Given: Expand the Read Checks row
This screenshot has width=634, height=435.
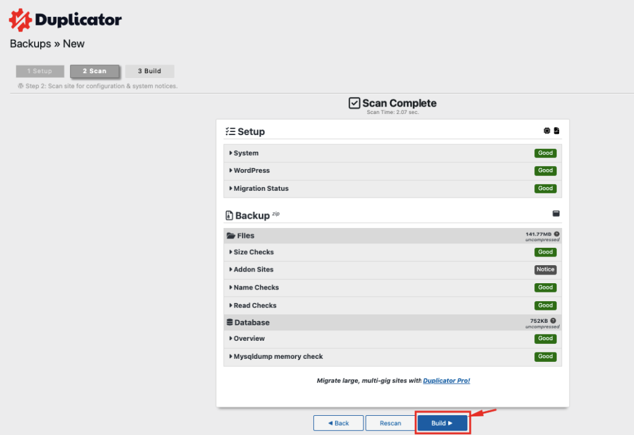Looking at the screenshot, I should (x=393, y=305).
